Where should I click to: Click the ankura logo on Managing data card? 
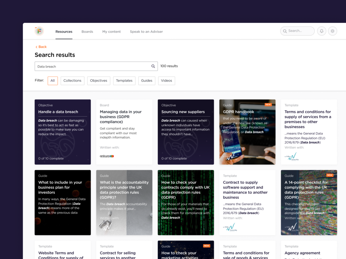(107, 156)
